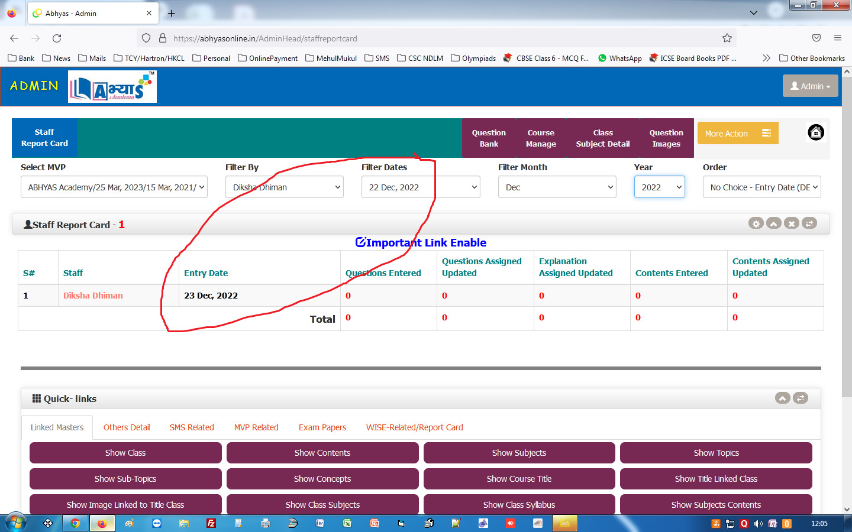Open the Question Bank menu item
The image size is (852, 532).
[489, 138]
